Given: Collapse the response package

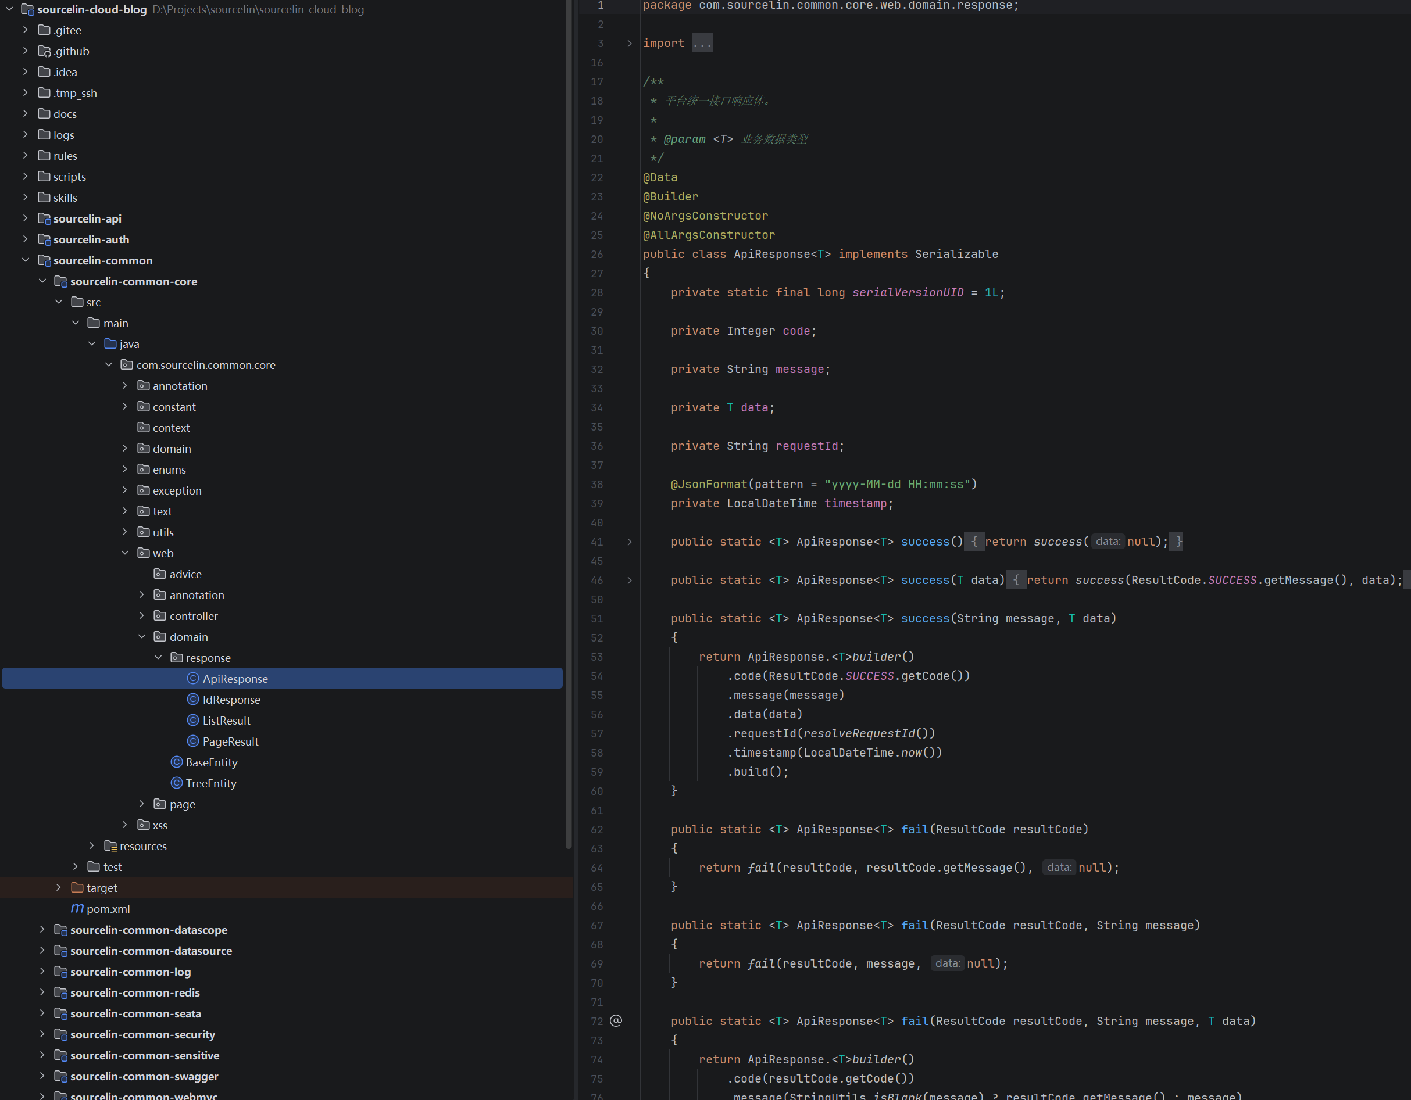Looking at the screenshot, I should click(x=158, y=658).
